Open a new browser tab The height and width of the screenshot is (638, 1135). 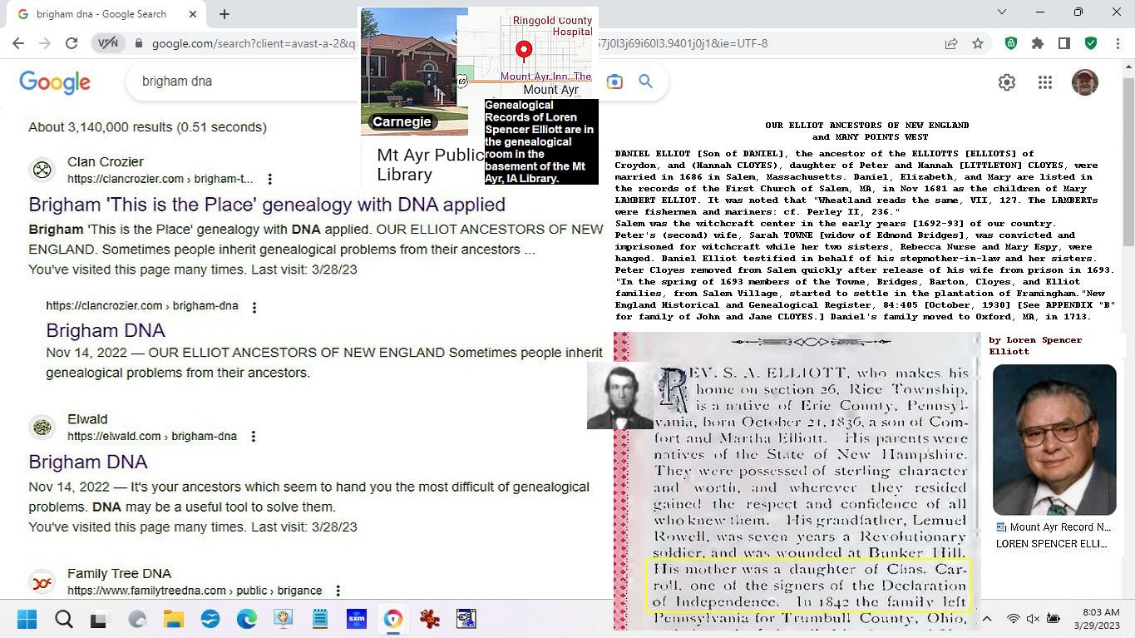pyautogui.click(x=224, y=14)
